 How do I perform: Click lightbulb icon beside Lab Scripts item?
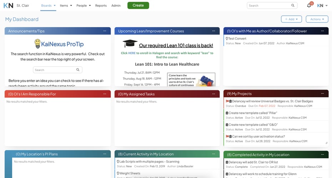[x=118, y=162]
